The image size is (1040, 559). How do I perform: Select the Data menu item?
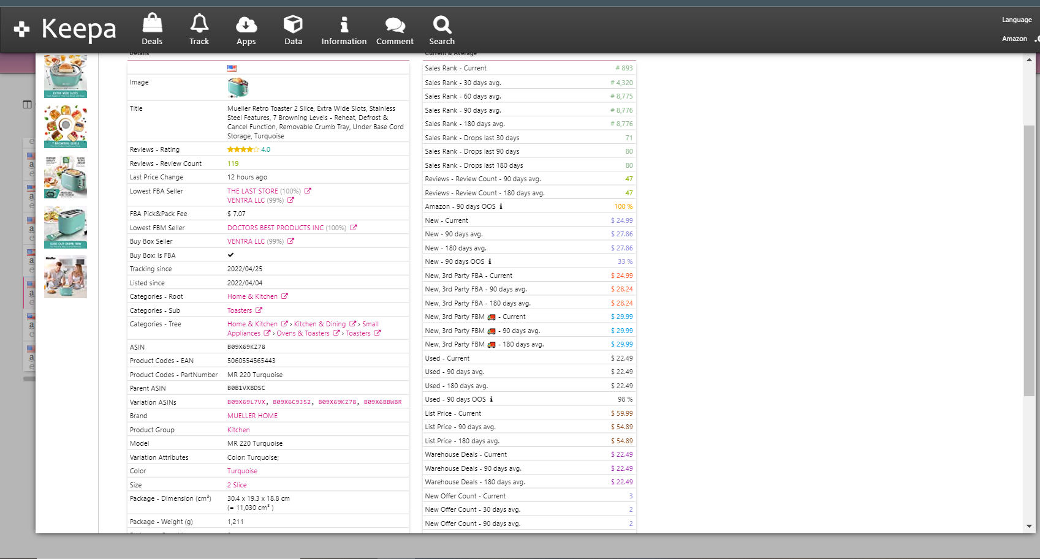[x=293, y=30]
